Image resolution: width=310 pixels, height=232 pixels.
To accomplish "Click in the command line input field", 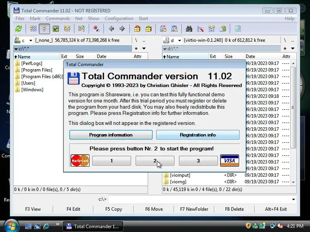I will (200, 200).
